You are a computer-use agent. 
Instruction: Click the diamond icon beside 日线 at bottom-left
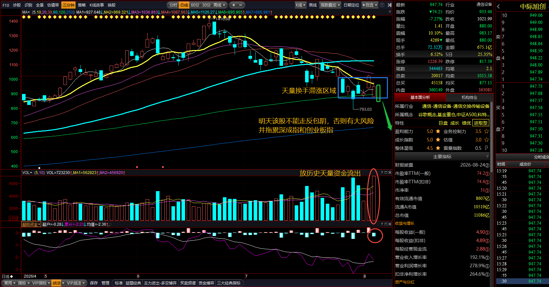pyautogui.click(x=12, y=277)
